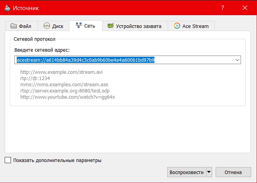Click the yourtube.com/watch example text
Image resolution: width=257 pixels, height=183 pixels.
tap(67, 97)
